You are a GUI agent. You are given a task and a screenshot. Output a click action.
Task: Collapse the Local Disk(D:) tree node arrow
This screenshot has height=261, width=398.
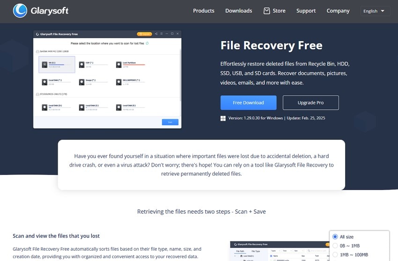tap(235, 256)
